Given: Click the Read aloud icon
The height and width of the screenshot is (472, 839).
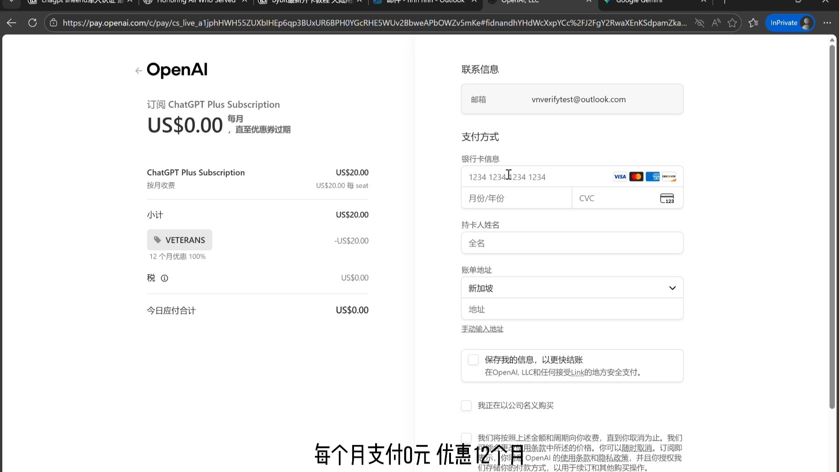Looking at the screenshot, I should (716, 23).
